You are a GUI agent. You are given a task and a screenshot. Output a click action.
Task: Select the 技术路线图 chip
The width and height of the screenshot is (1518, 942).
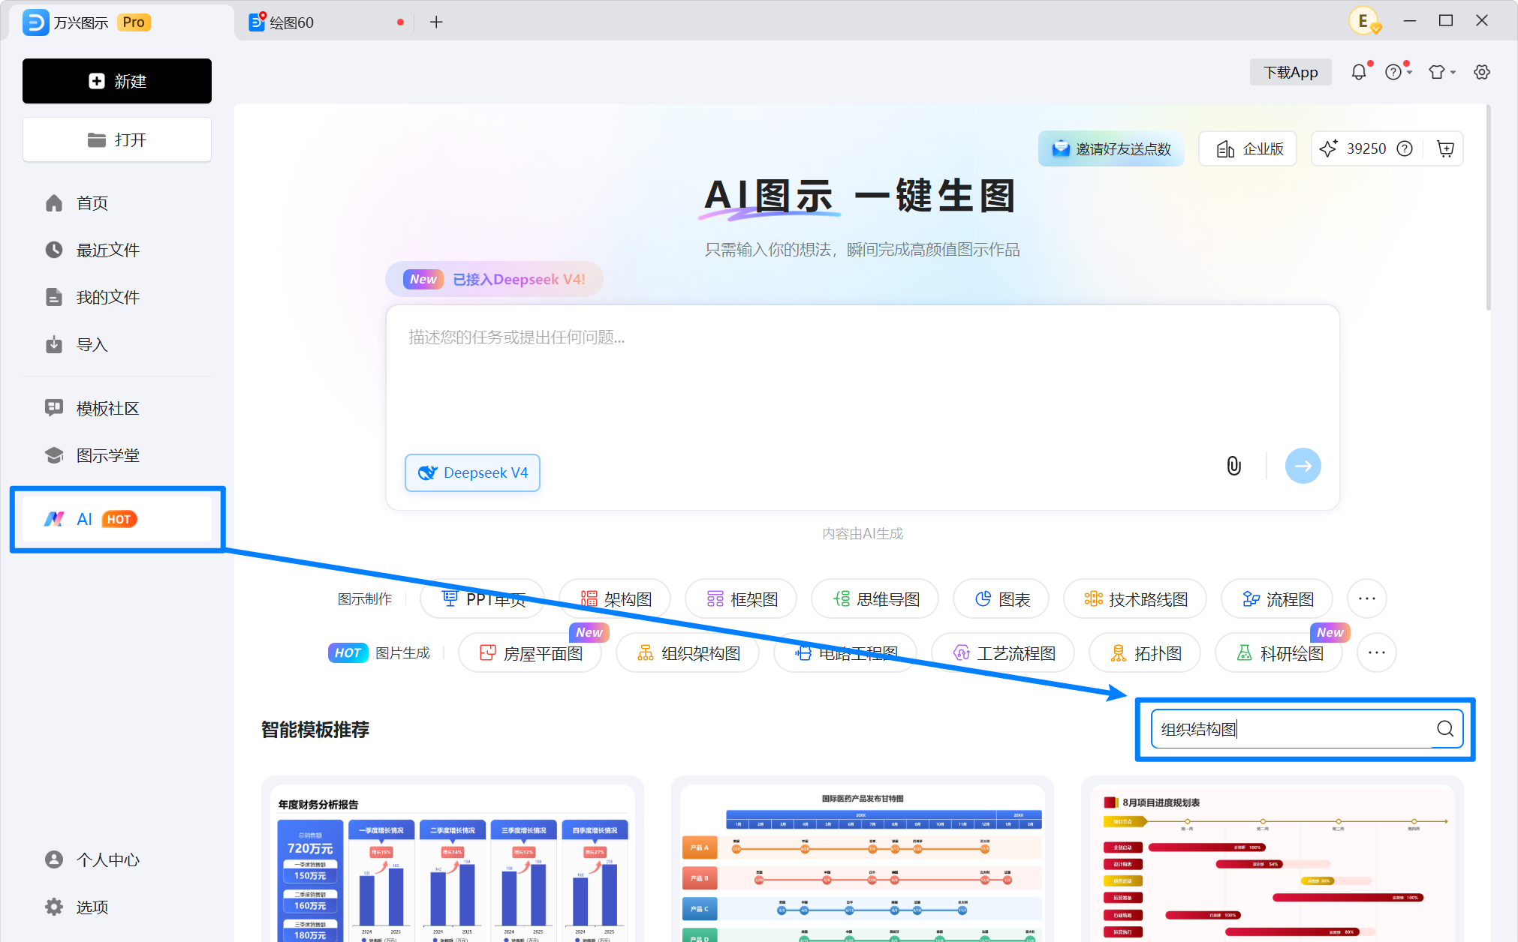point(1135,598)
